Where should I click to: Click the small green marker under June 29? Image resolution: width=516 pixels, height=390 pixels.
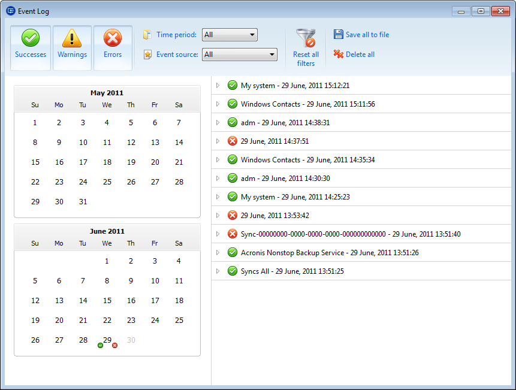[x=100, y=346]
